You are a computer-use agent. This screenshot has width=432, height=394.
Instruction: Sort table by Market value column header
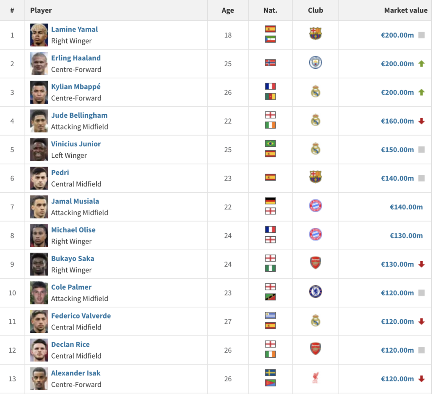pos(405,10)
